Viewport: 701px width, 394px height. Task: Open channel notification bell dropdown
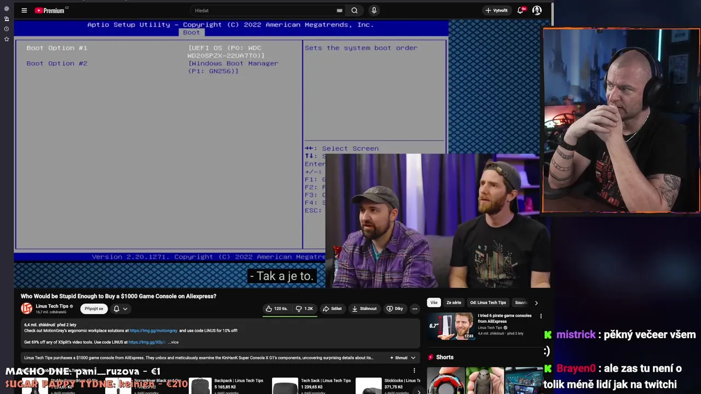(120, 309)
